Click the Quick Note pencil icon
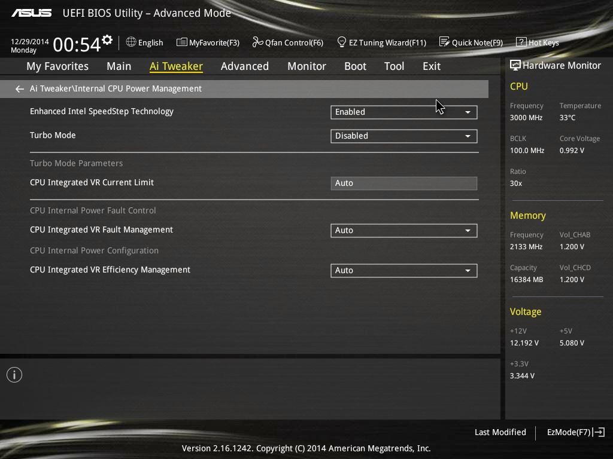This screenshot has height=459, width=613. (444, 42)
